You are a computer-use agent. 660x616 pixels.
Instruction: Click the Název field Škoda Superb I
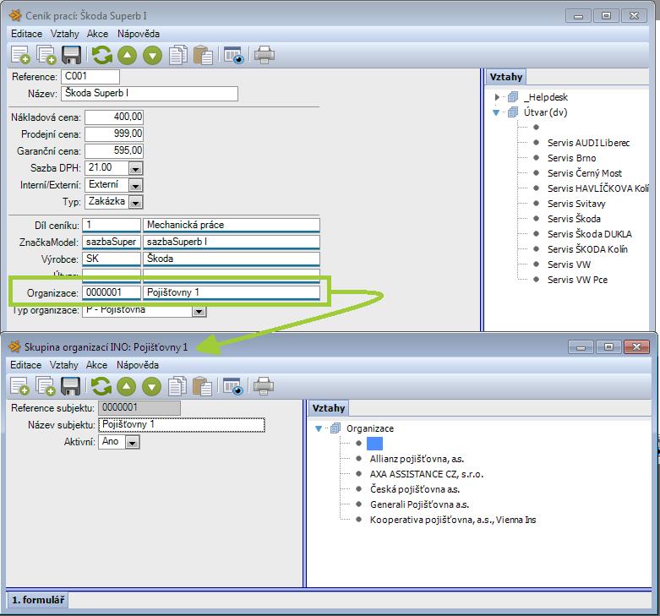tap(150, 94)
